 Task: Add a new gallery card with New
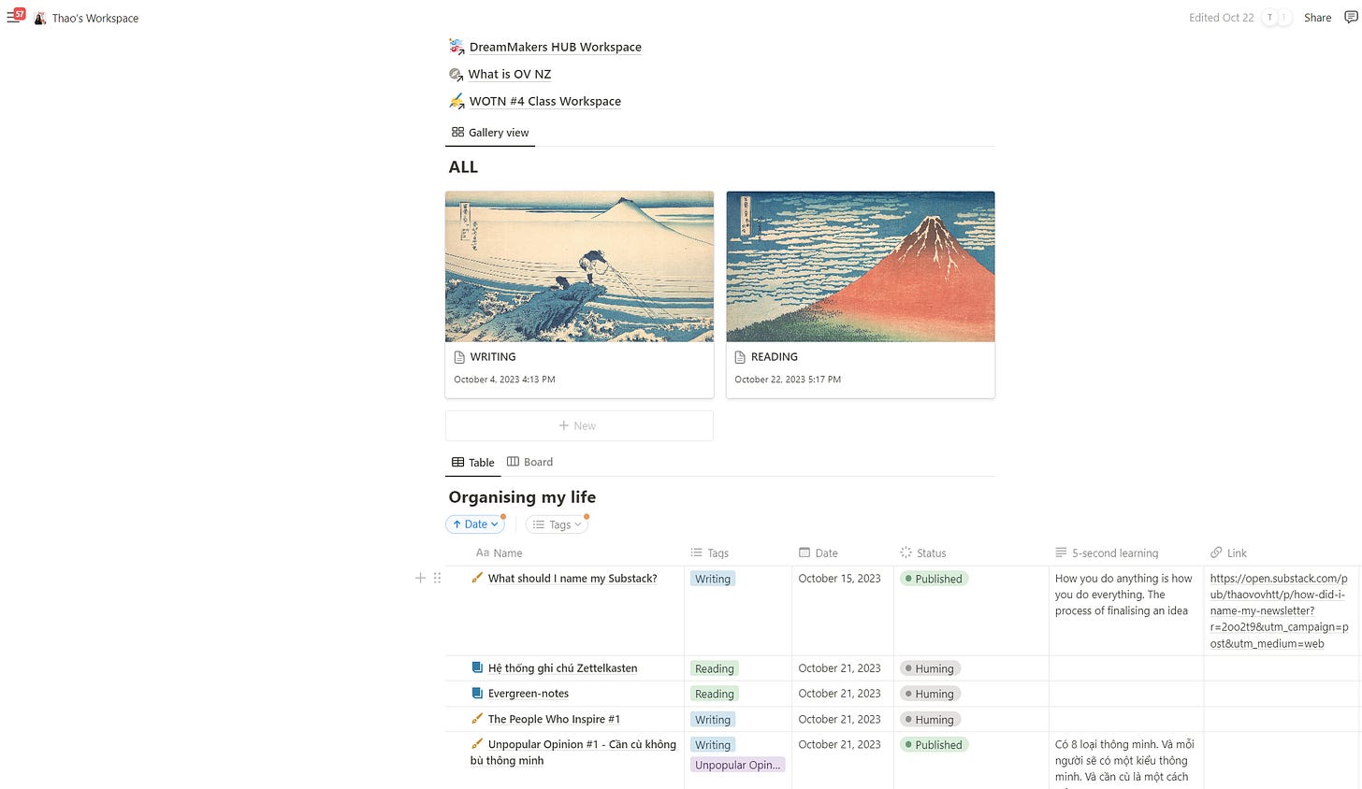point(579,425)
